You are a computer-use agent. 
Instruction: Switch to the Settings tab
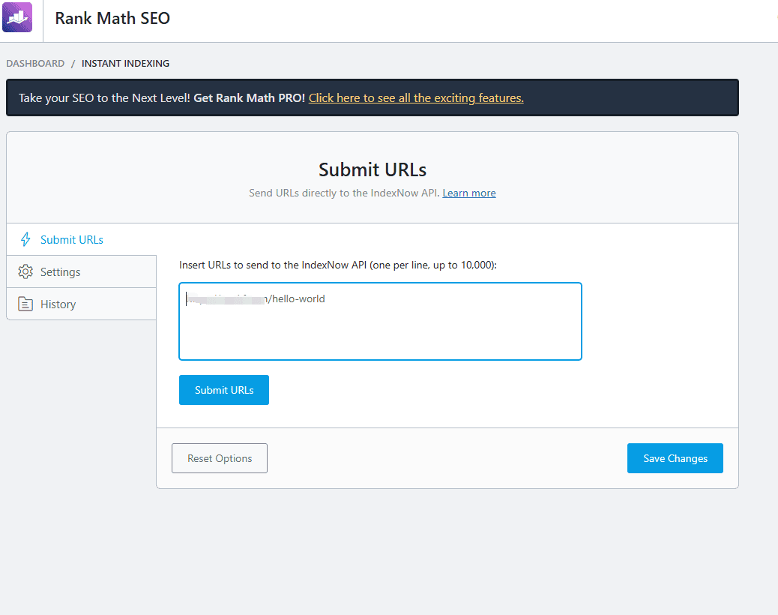82,272
